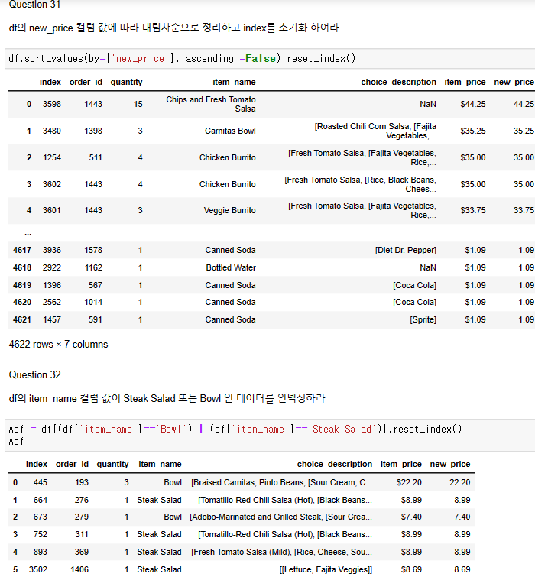Click the $7.40 item price cell
This screenshot has width=535, height=577.
coord(411,517)
